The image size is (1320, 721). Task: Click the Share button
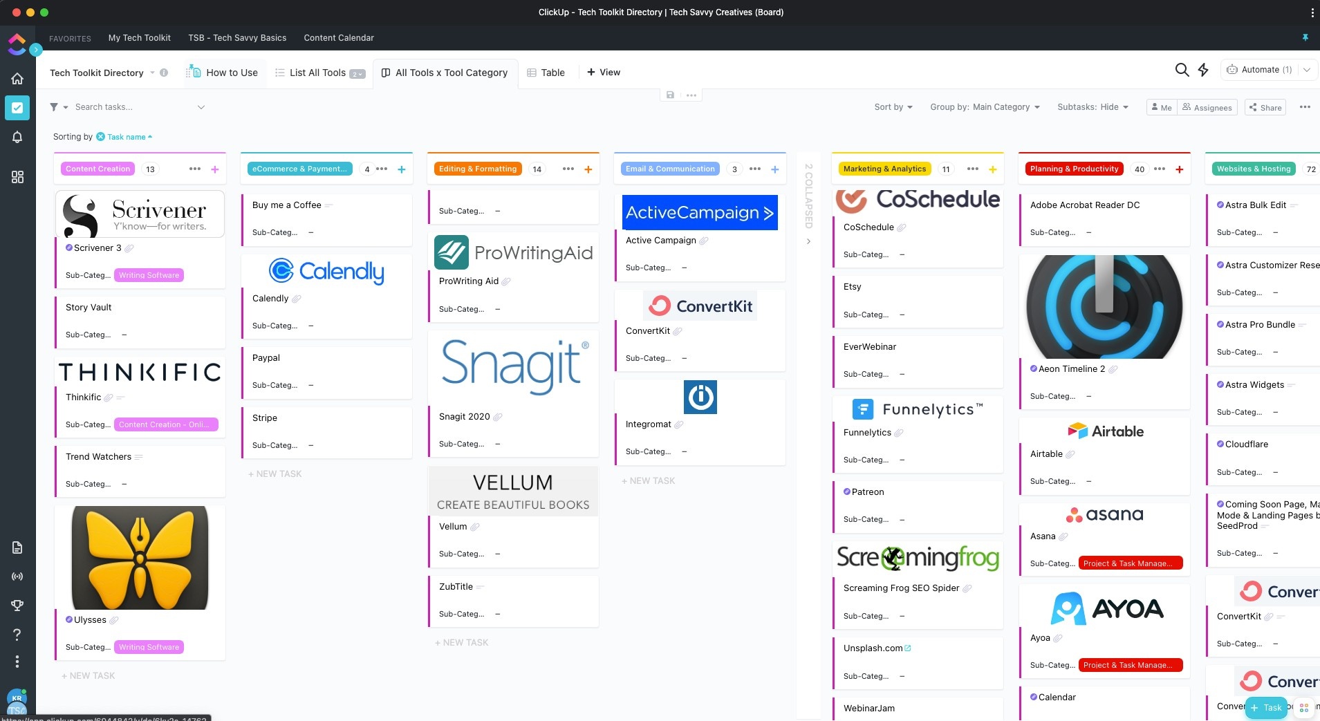[x=1265, y=107]
